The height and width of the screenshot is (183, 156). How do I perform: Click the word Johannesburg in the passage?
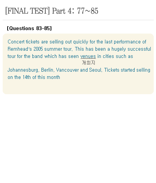click(x=23, y=70)
